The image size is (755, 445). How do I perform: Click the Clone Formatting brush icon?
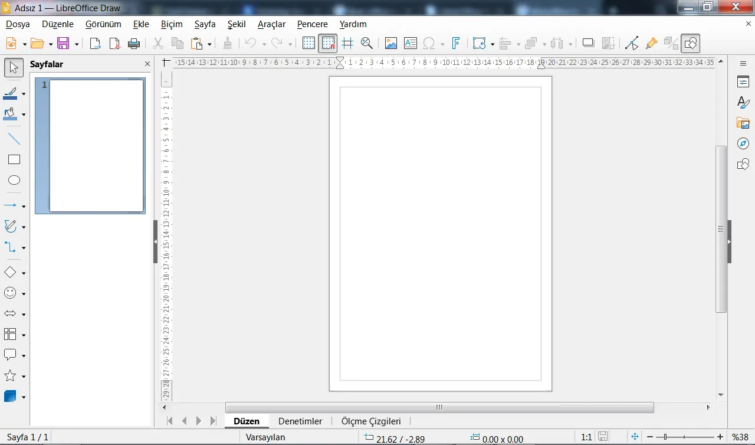228,43
